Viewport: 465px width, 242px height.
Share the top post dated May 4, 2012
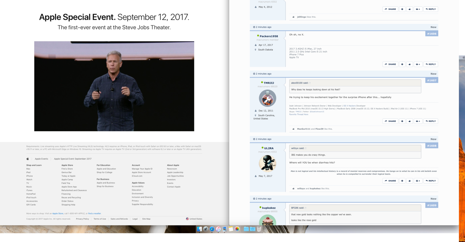(390, 9)
